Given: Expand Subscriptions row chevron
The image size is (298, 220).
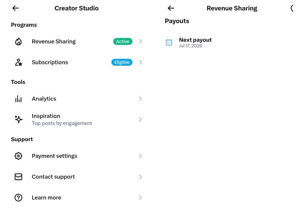Looking at the screenshot, I should click(140, 62).
